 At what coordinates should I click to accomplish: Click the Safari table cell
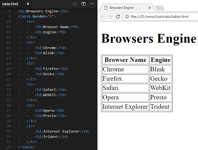pyautogui.click(x=125, y=88)
